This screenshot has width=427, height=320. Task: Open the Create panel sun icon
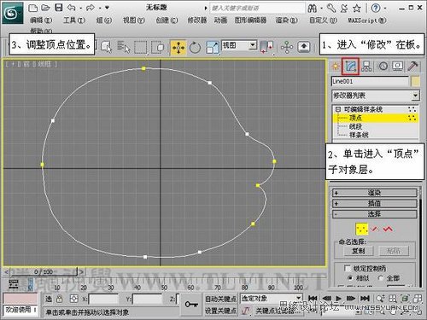(336, 67)
